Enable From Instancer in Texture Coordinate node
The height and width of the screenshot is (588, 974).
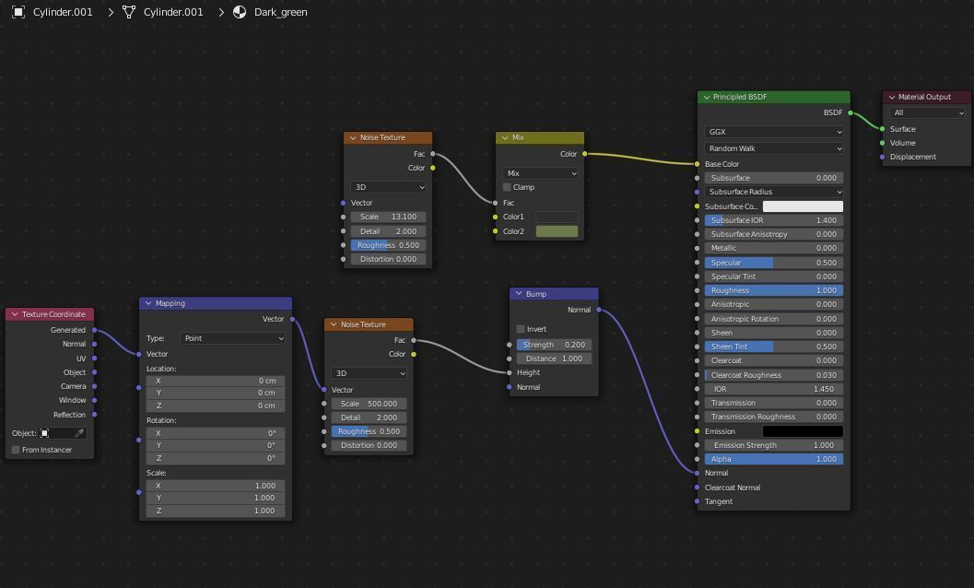[x=16, y=450]
